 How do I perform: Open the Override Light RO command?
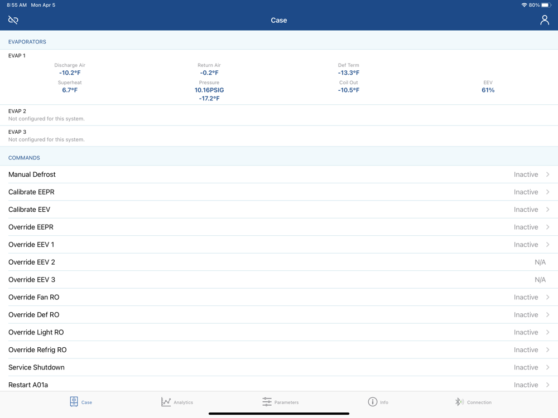pyautogui.click(x=279, y=332)
